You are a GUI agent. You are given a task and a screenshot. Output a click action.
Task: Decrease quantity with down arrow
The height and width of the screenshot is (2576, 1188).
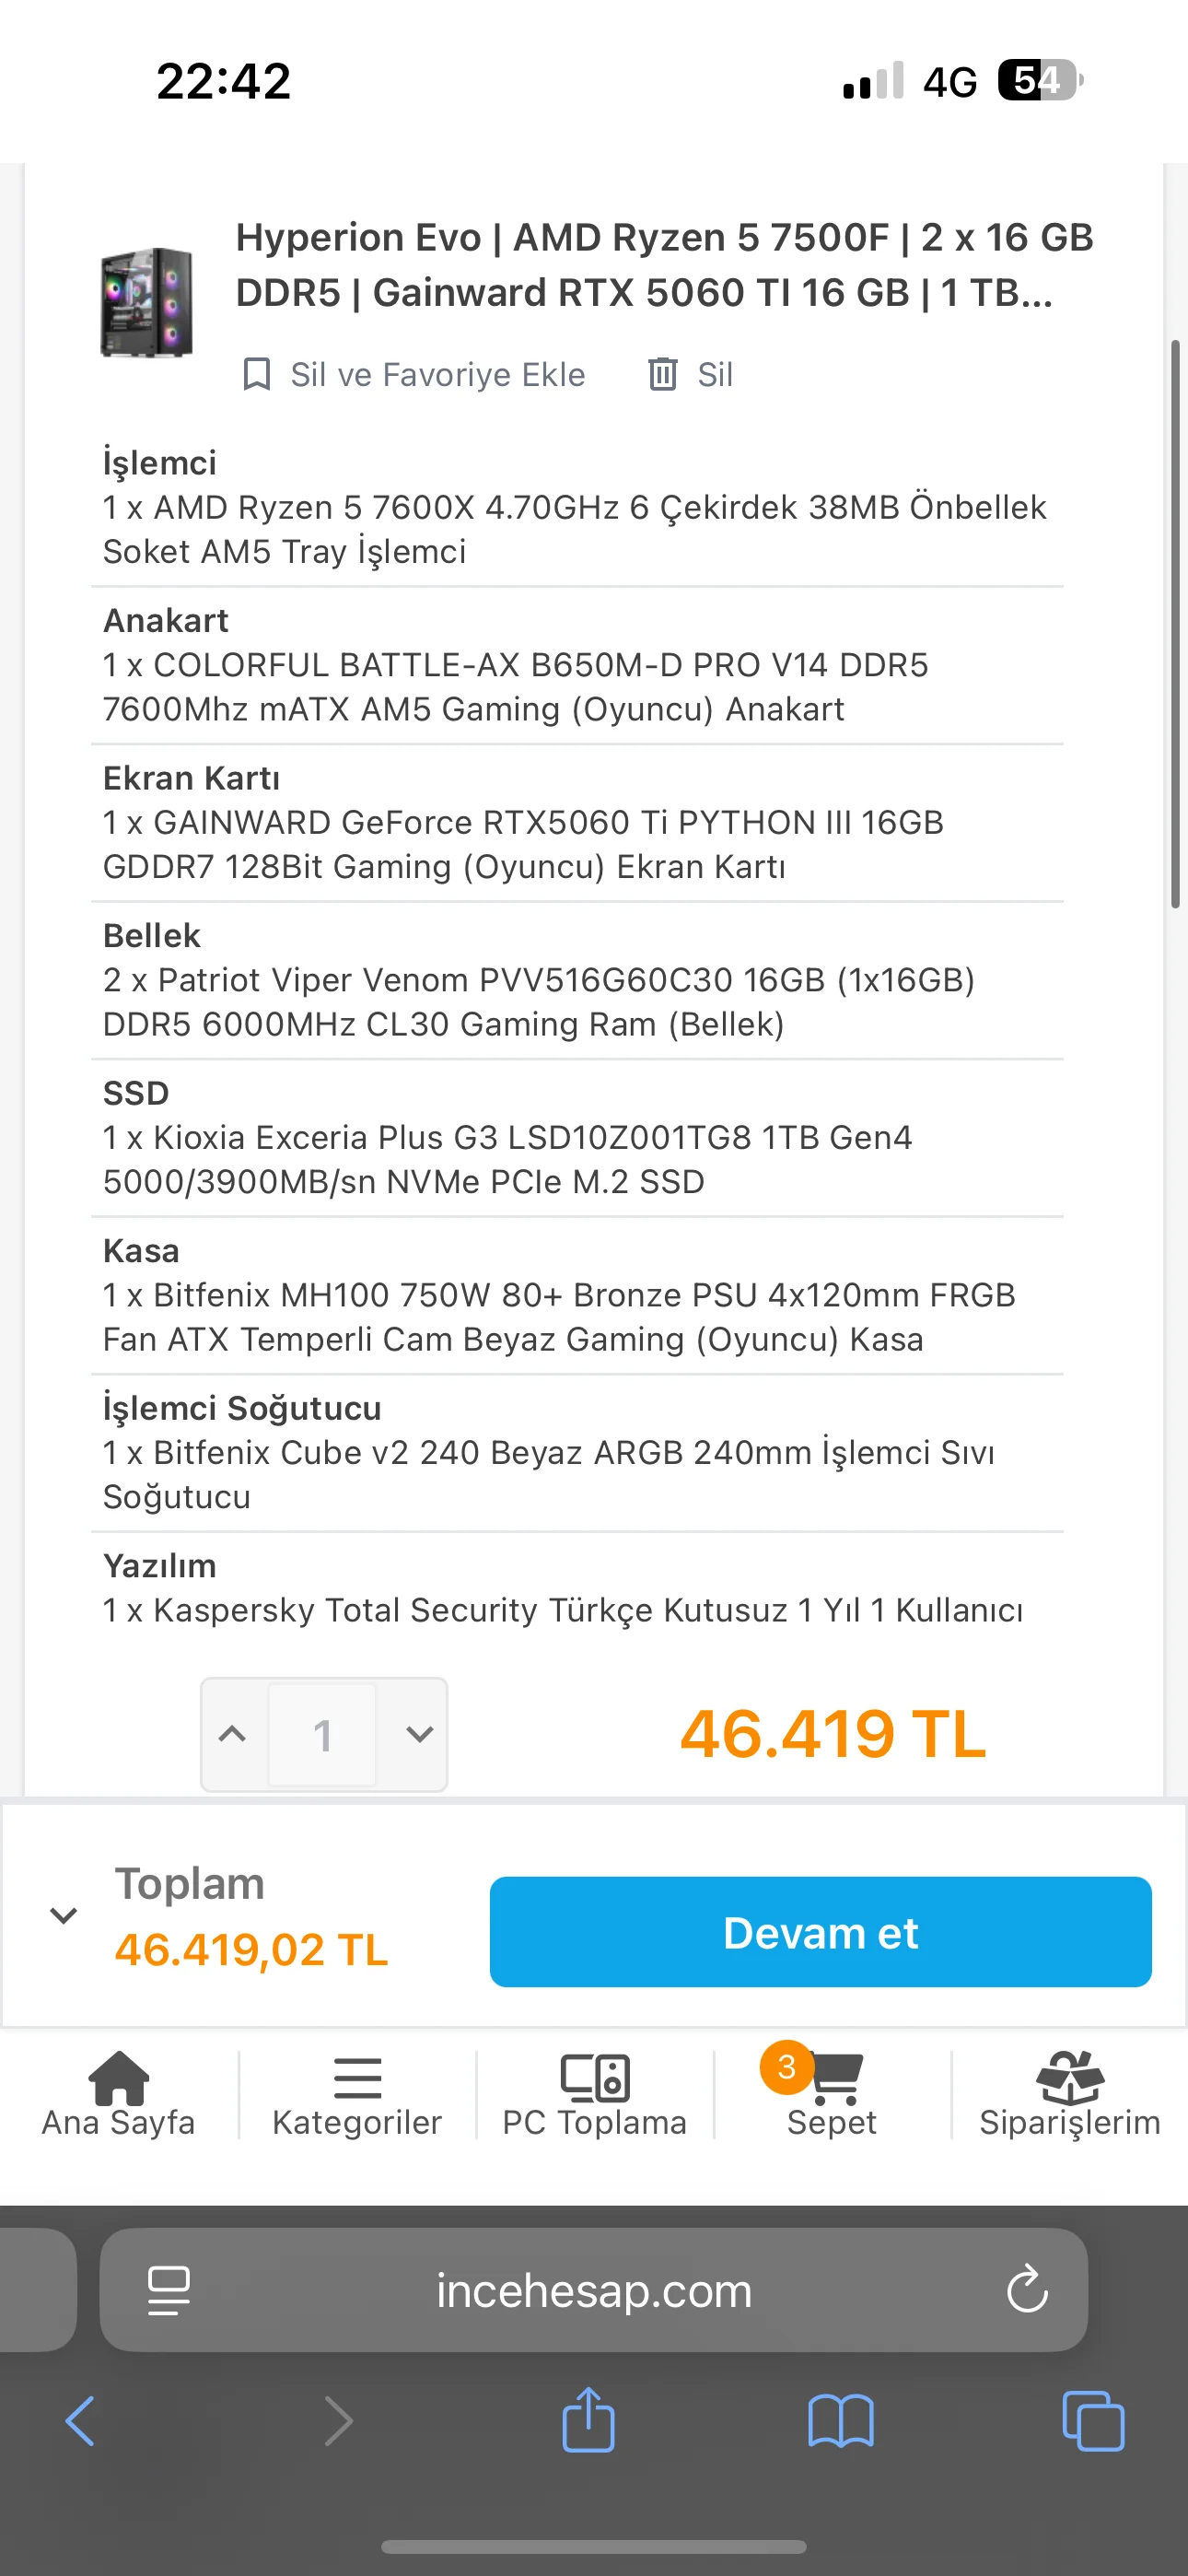pos(420,1734)
